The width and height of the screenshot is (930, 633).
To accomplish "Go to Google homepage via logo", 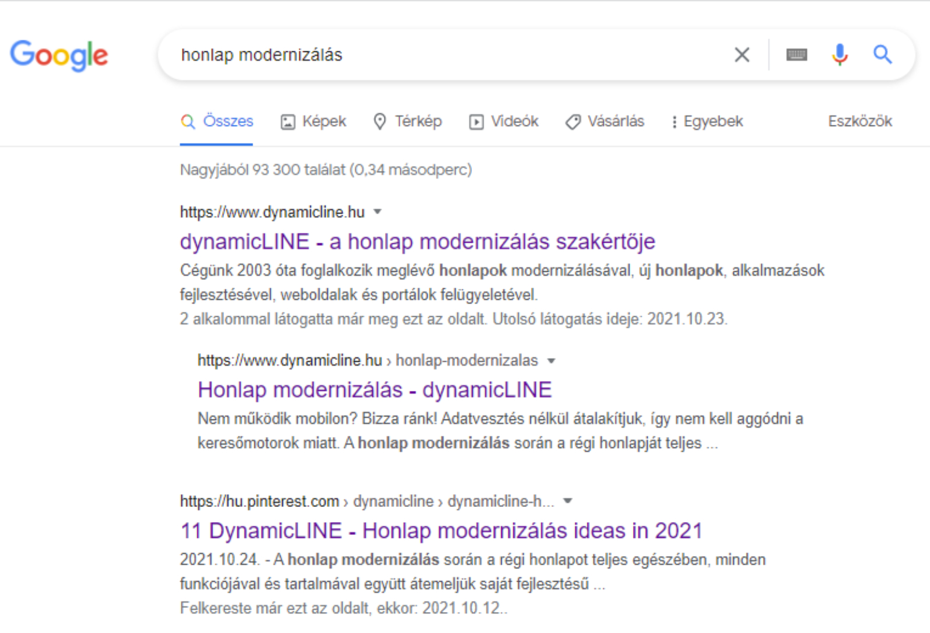I will point(59,55).
